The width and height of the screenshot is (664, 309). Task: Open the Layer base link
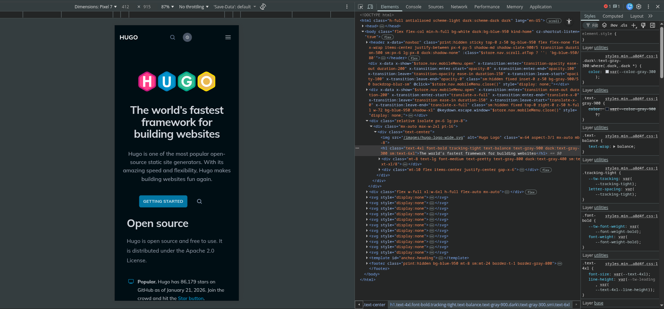pyautogui.click(x=599, y=303)
